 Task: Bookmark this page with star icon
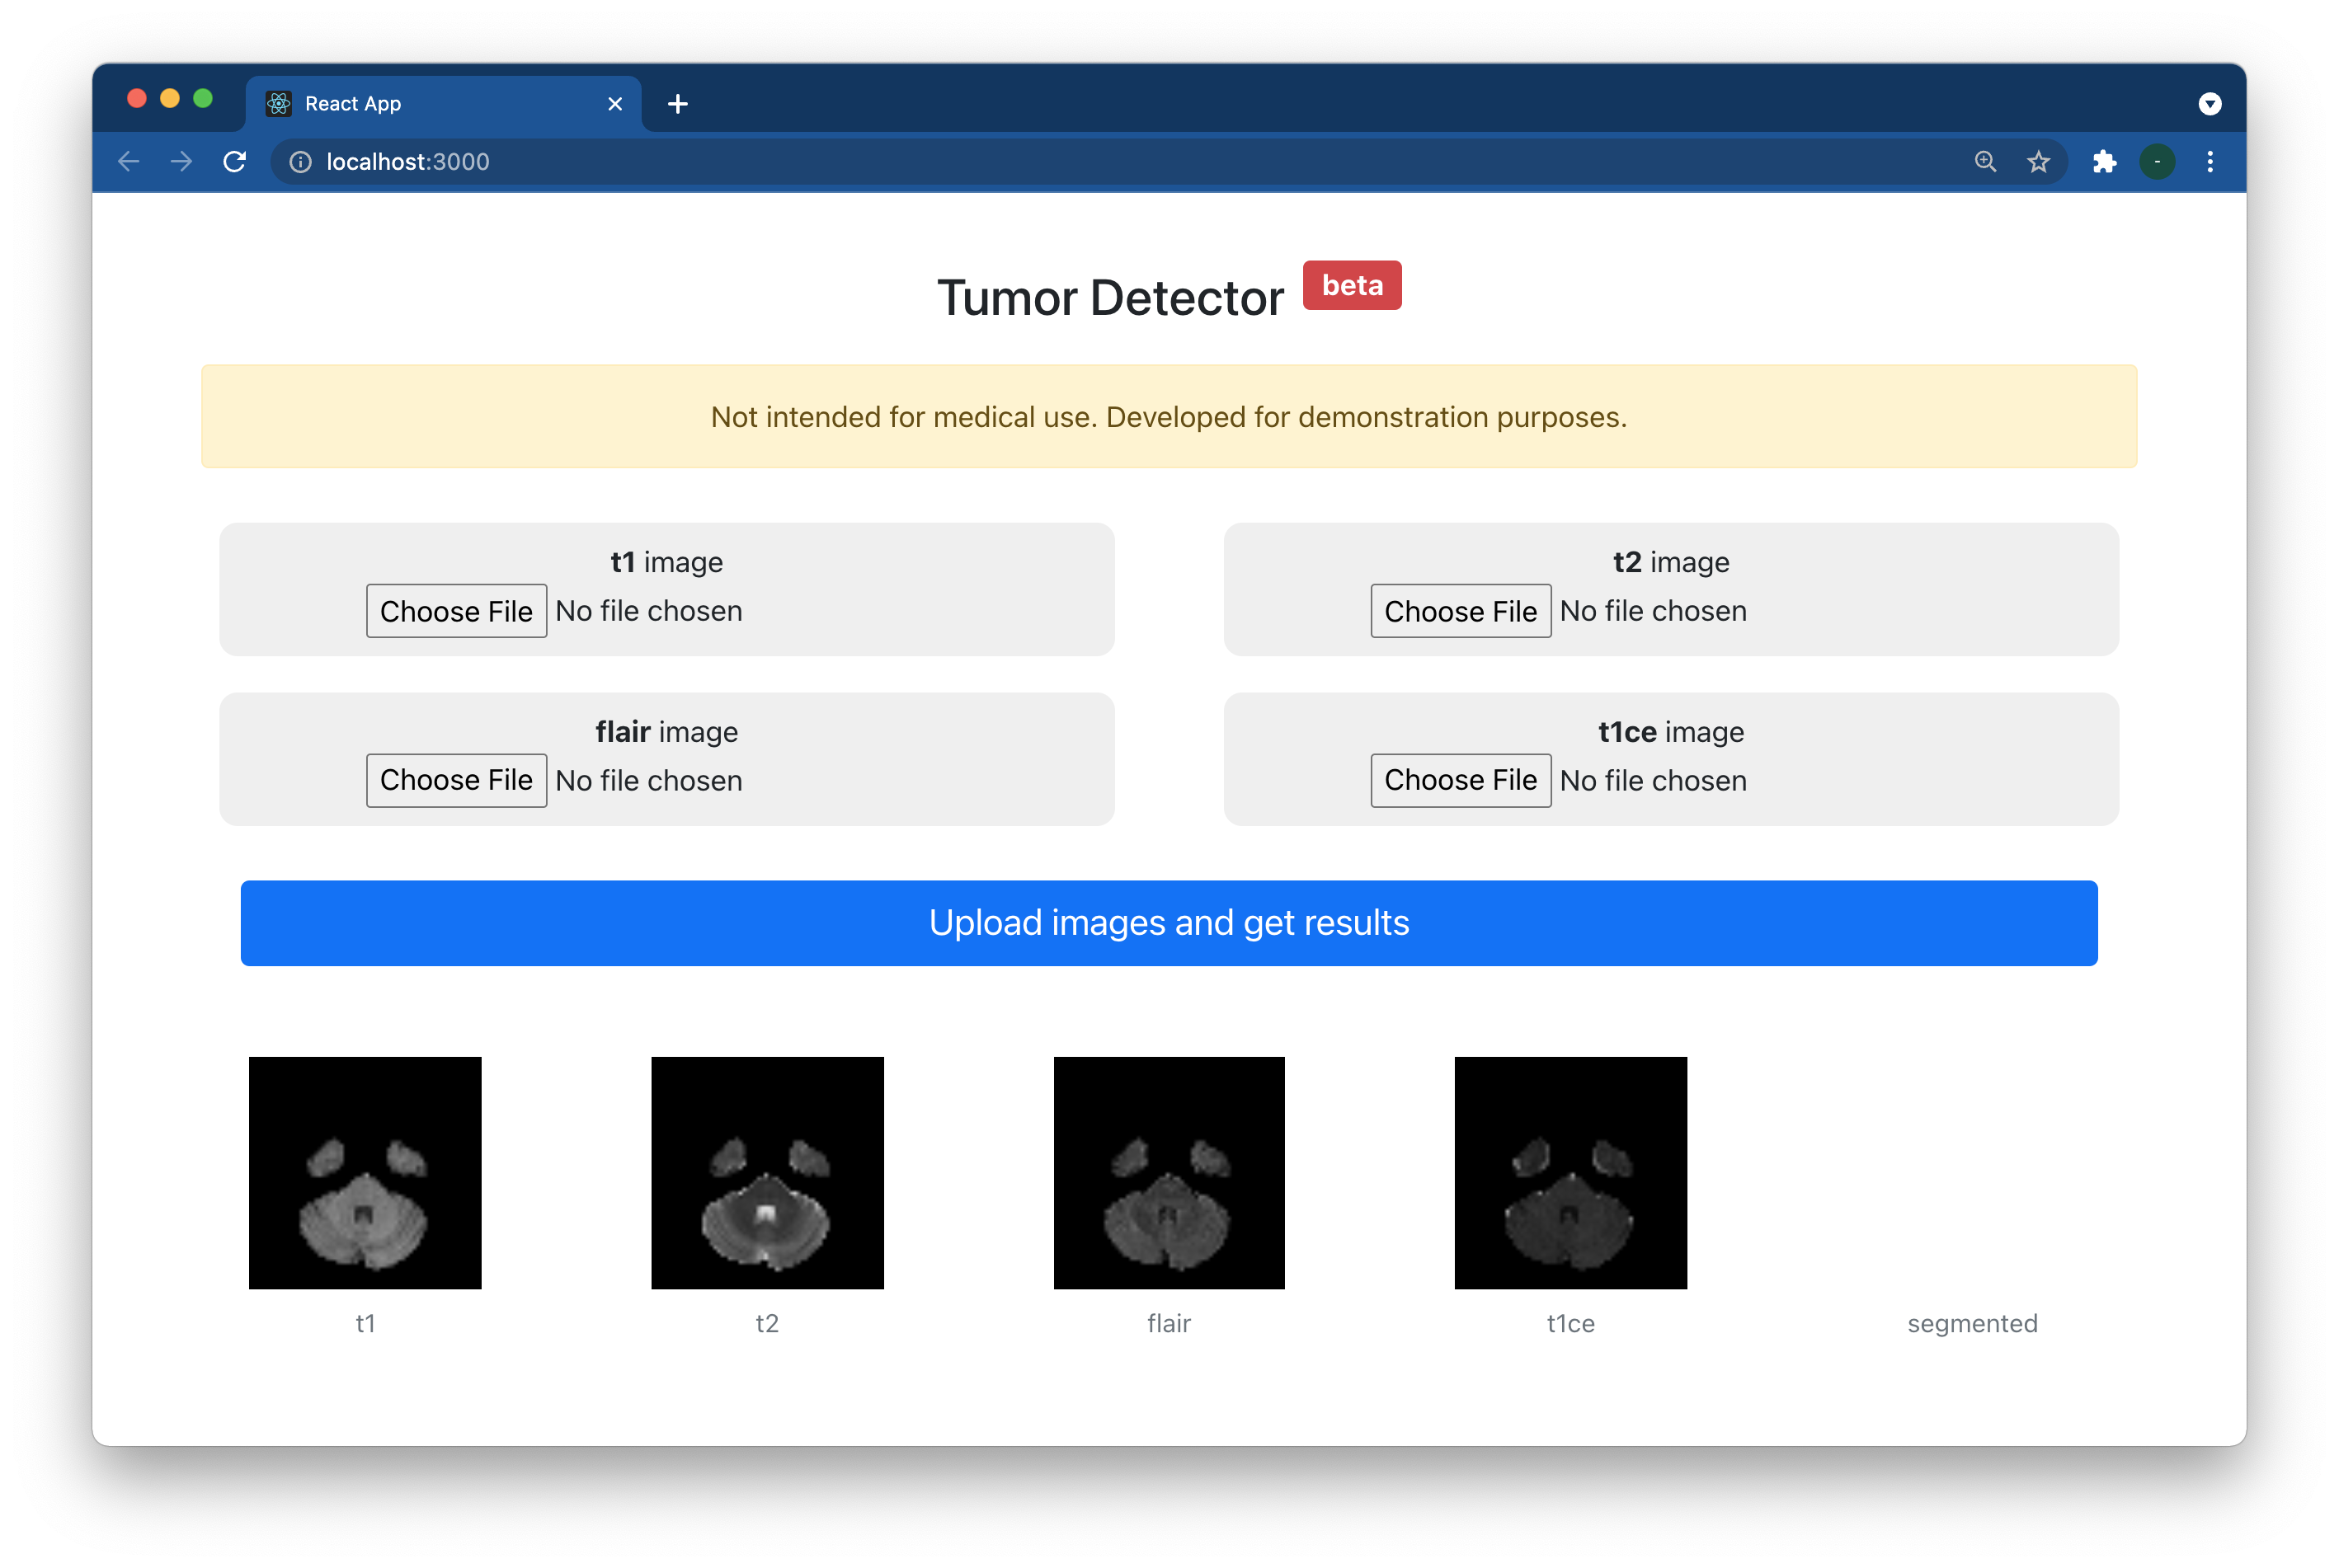(x=2038, y=161)
